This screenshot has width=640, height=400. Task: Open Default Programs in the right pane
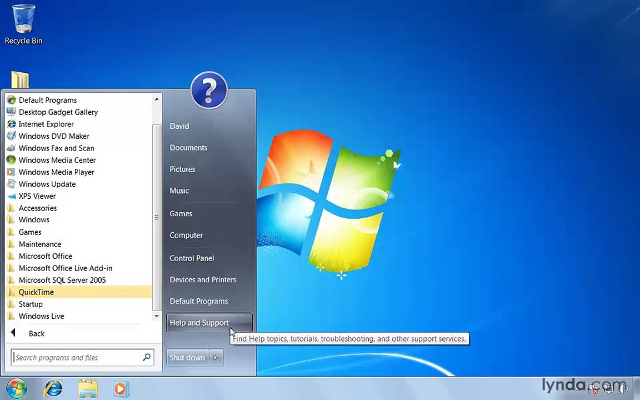coord(198,301)
